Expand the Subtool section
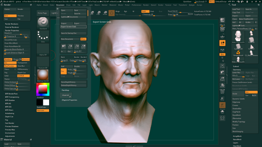Screen dimensions: 262x147 tap(236, 66)
